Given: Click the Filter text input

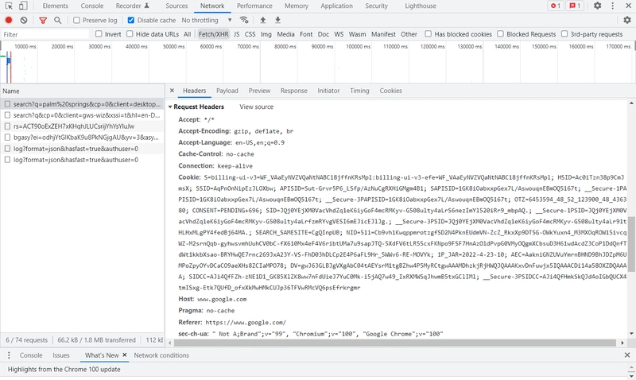Looking at the screenshot, I should (45, 34).
